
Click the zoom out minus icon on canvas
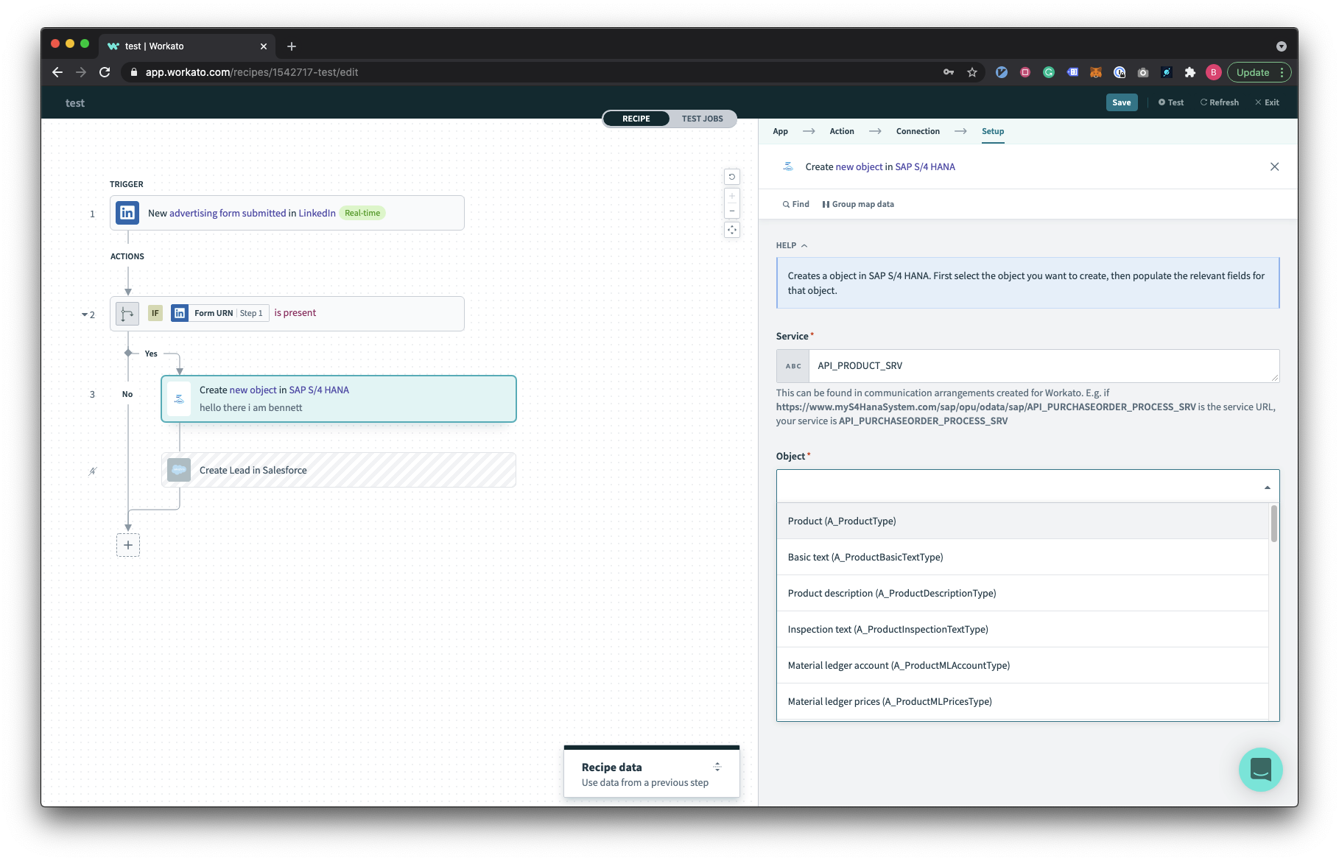click(731, 210)
